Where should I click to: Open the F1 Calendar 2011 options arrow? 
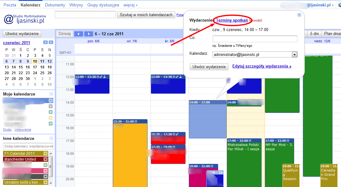45,153
